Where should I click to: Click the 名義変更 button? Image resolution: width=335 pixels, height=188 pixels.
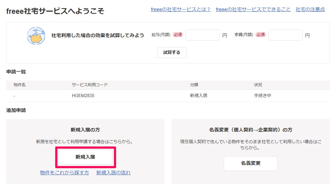[x=251, y=163]
